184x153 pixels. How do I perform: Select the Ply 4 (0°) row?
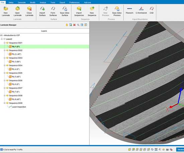(44, 69)
